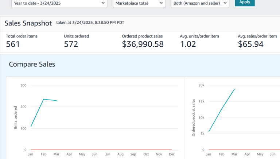Click the vertical Units ordered axis title
Image resolution: width=280 pixels, height=159 pixels.
[16, 117]
